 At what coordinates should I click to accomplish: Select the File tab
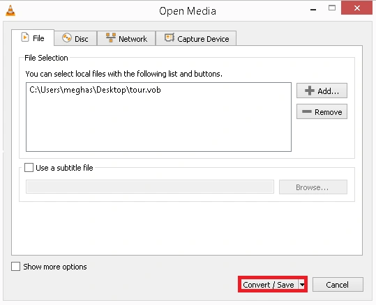coord(33,38)
